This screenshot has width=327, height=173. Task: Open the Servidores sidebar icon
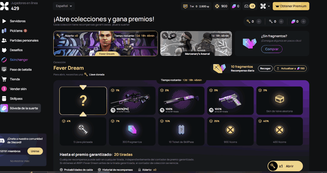[4, 21]
